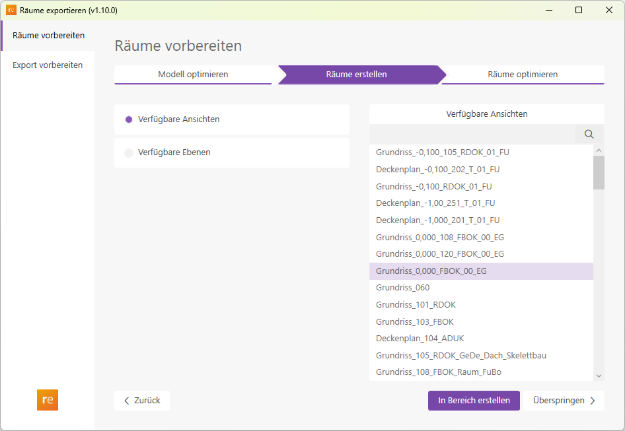Click the scrollbar up arrow

599,149
